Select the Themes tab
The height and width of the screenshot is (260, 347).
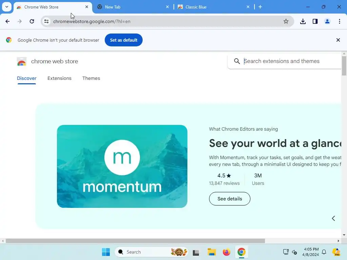(x=91, y=78)
